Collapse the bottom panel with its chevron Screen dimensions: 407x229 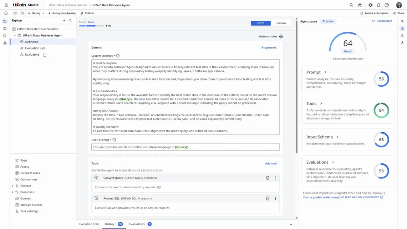coord(291,224)
